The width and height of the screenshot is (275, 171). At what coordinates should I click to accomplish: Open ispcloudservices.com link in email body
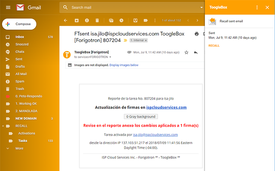(166, 107)
